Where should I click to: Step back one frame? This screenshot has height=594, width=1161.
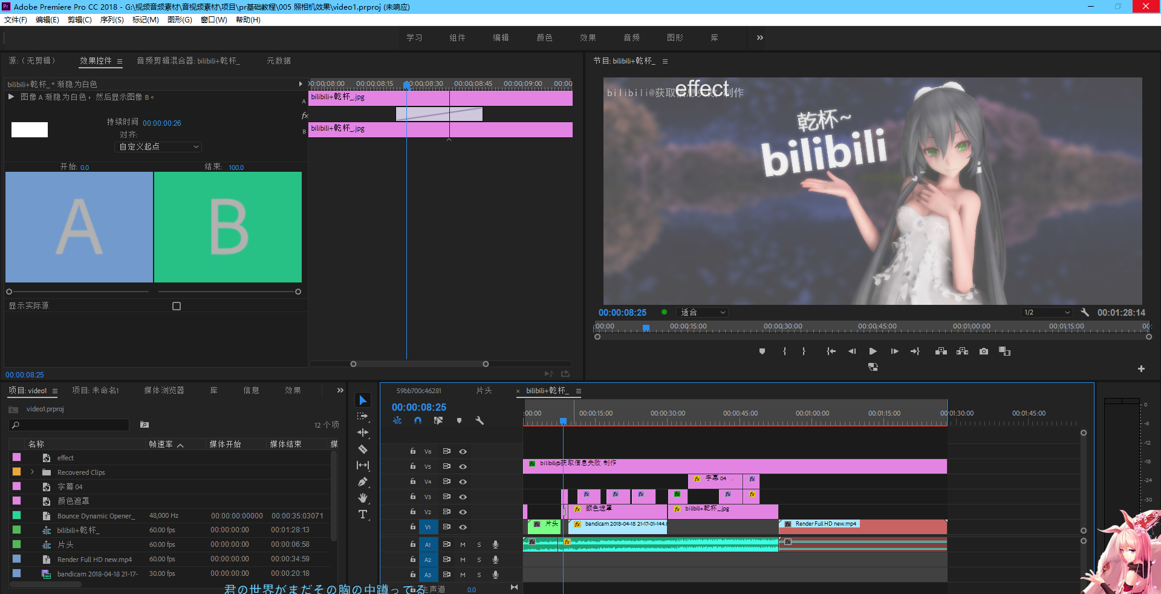pos(852,351)
